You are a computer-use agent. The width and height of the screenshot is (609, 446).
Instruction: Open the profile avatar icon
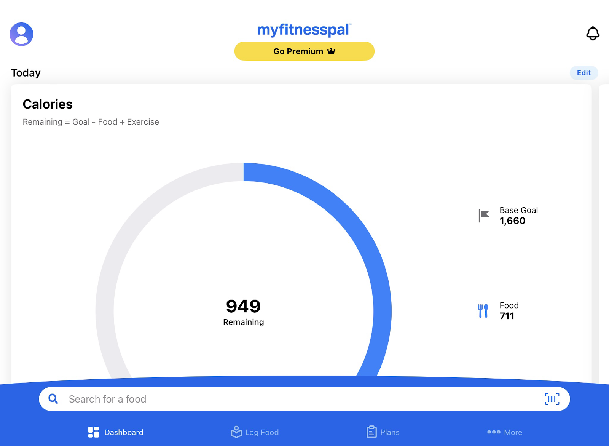click(21, 34)
